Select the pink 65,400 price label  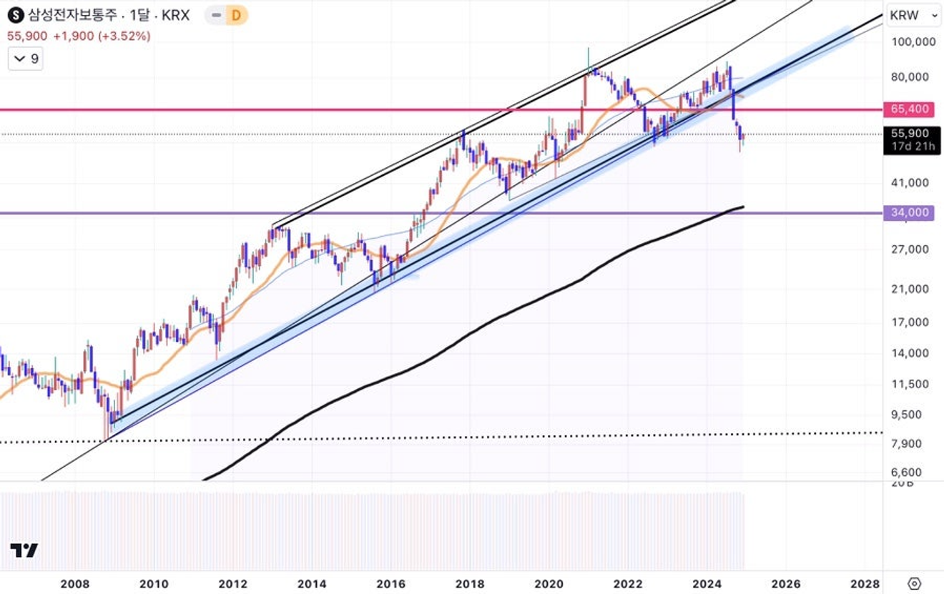point(910,109)
